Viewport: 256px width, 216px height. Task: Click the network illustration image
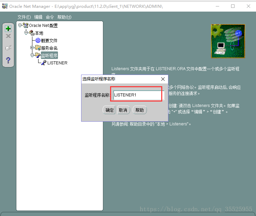click(228, 41)
